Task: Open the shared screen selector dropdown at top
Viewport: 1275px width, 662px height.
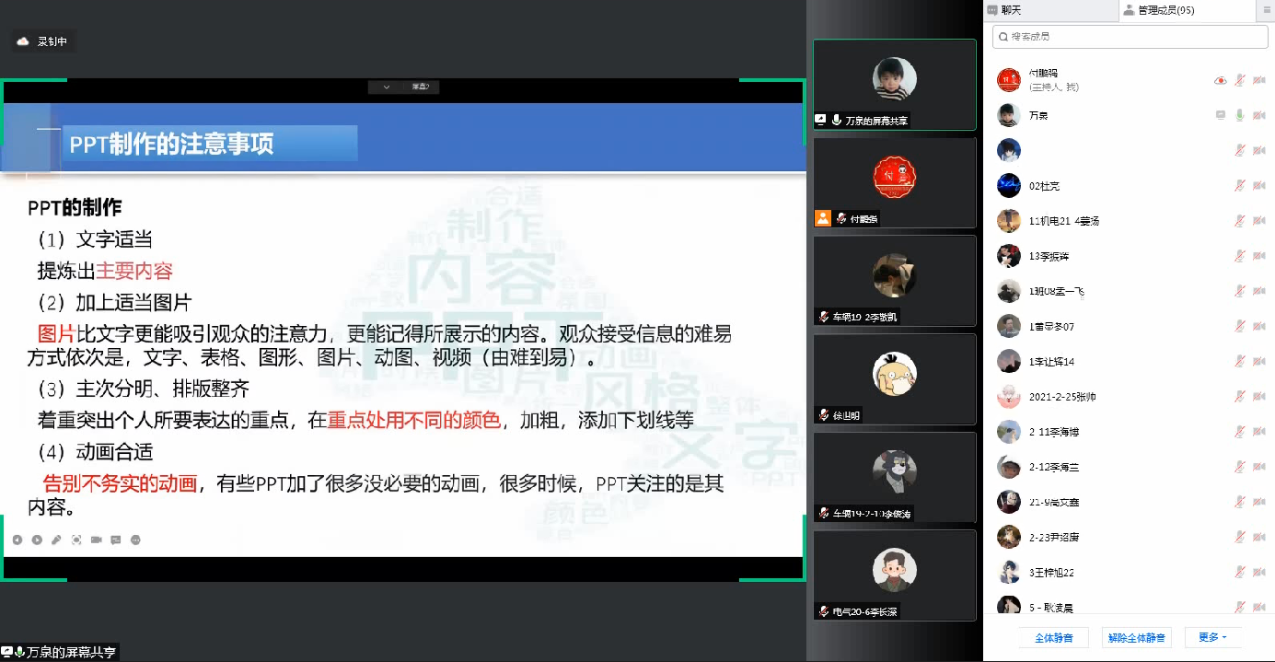Action: 404,87
